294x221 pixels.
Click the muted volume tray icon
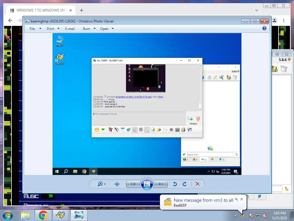click(x=265, y=216)
